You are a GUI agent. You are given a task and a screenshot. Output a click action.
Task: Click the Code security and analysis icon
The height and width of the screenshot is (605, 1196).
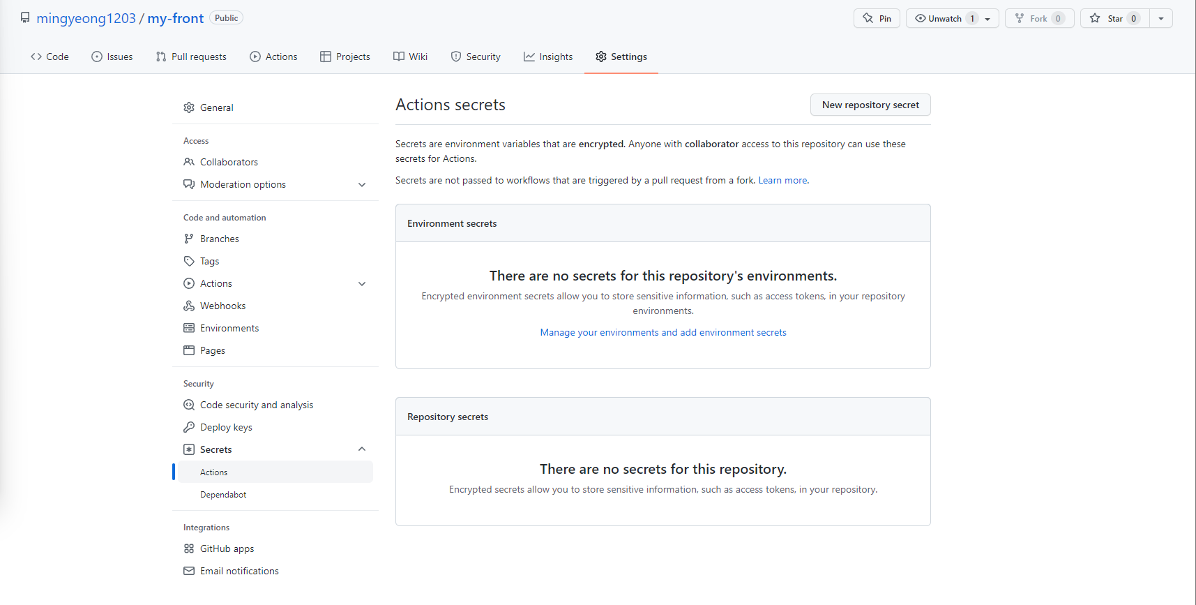pyautogui.click(x=189, y=405)
